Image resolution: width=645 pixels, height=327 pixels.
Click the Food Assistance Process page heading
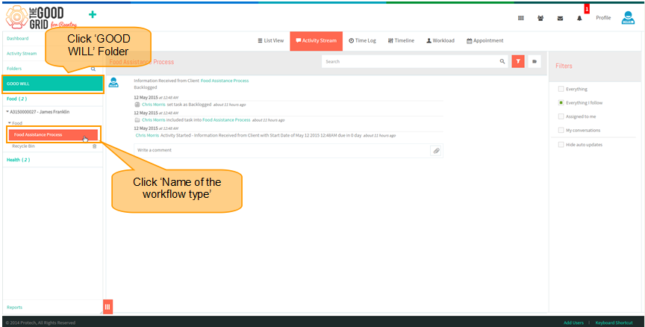coord(142,62)
